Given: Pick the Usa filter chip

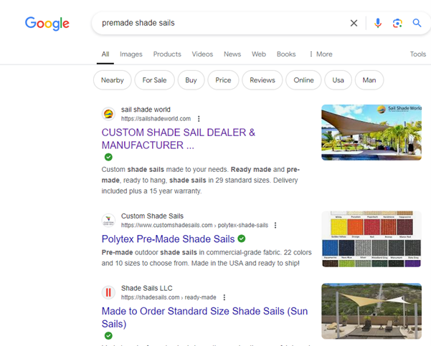Looking at the screenshot, I should (338, 80).
